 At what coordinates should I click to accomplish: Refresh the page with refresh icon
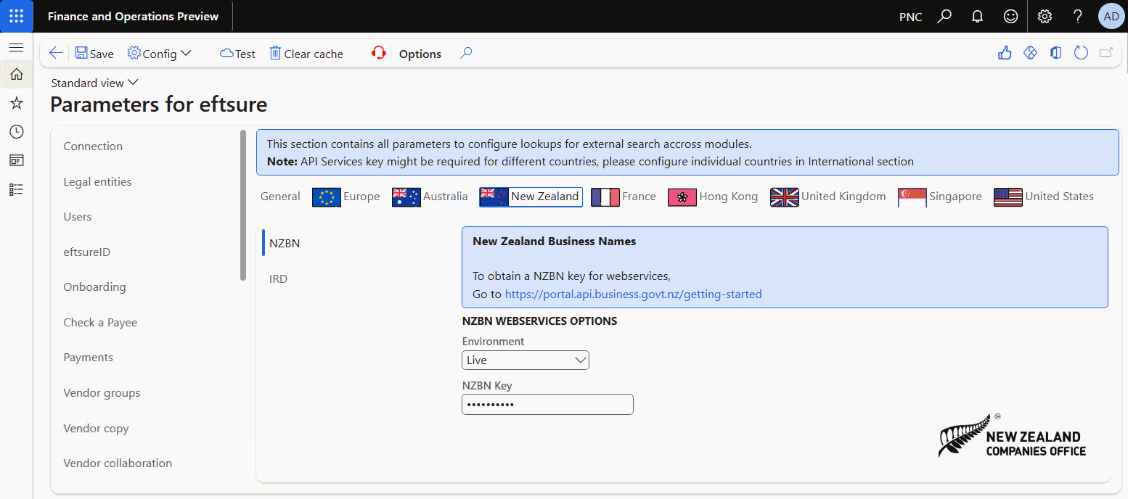coord(1081,53)
